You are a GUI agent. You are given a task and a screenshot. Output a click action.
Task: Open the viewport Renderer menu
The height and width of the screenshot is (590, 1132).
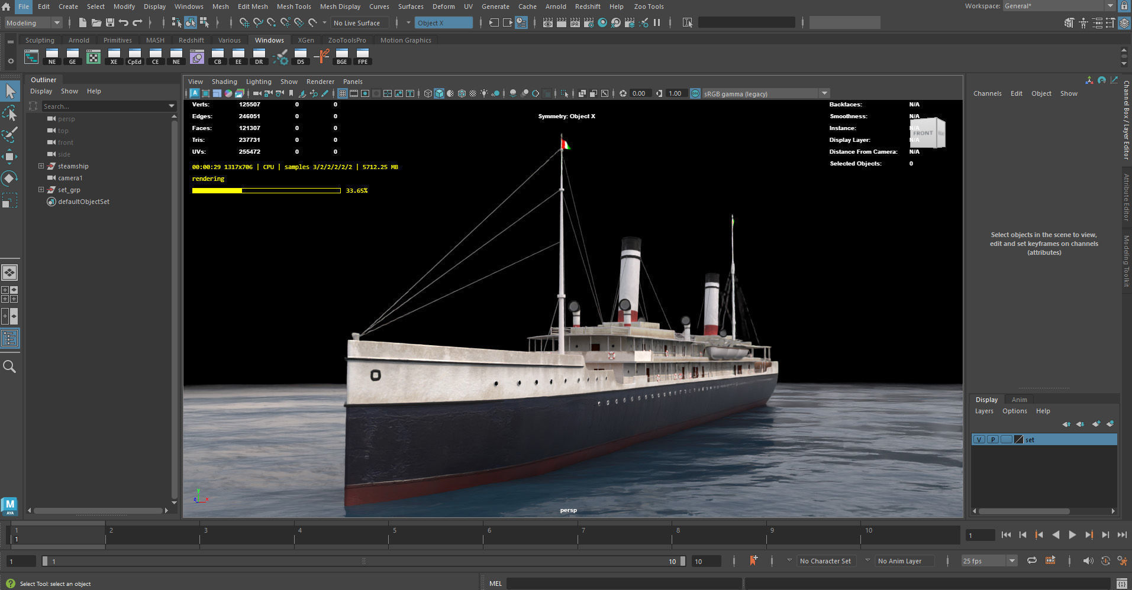(x=320, y=82)
